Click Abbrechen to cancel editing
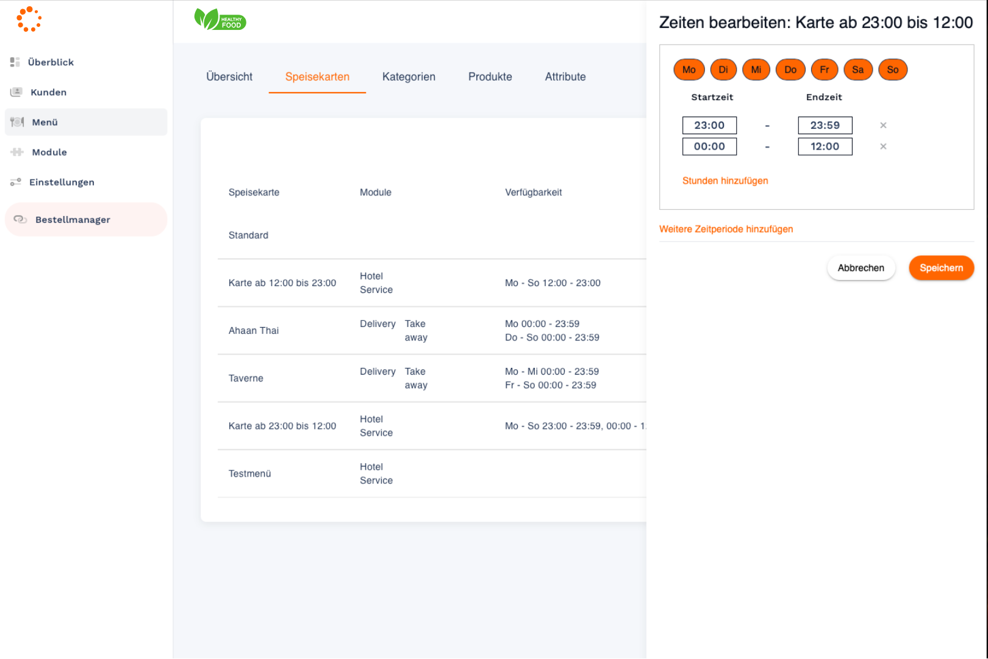Image resolution: width=988 pixels, height=659 pixels. pyautogui.click(x=861, y=268)
